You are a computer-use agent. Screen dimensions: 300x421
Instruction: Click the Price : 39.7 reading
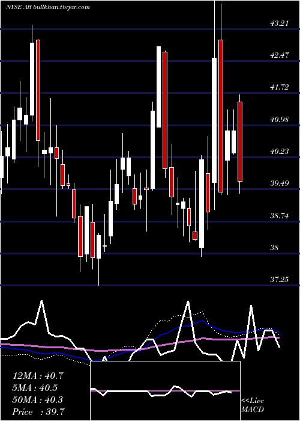pyautogui.click(x=38, y=412)
